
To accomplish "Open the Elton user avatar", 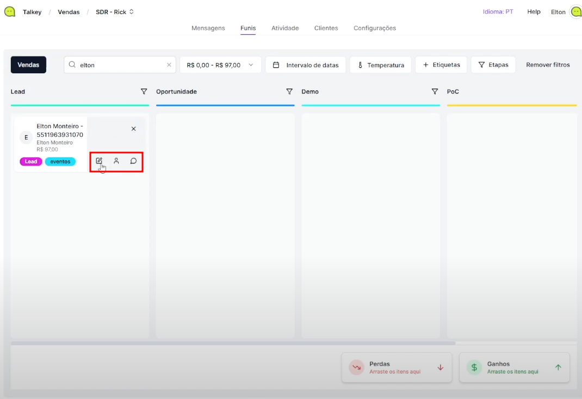I will point(575,11).
